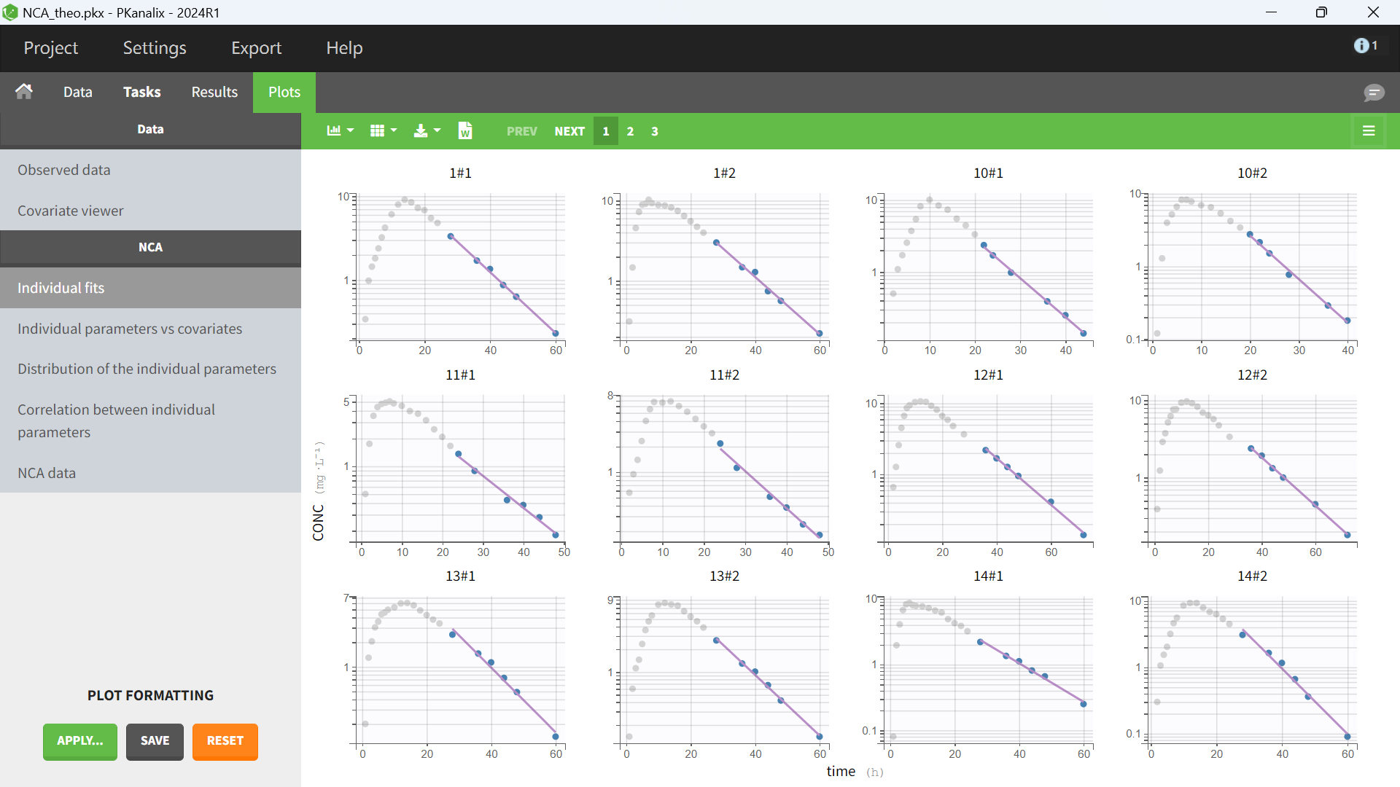Open Distribution of the individual parameters

147,369
